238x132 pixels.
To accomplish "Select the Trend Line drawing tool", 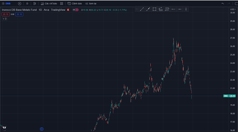I will (x=142, y=9).
